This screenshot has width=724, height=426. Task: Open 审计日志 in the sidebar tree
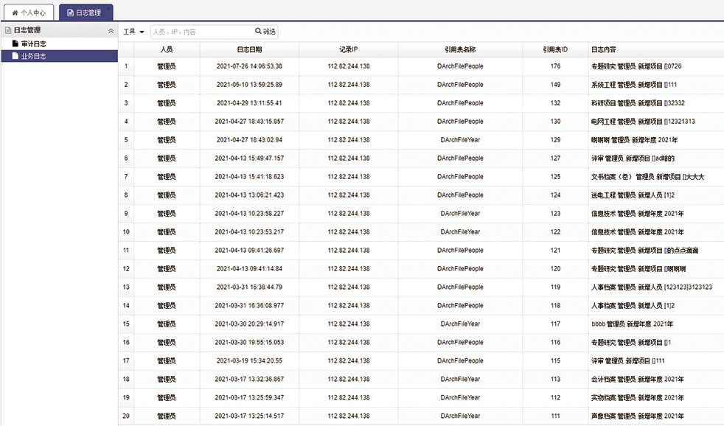click(x=34, y=44)
